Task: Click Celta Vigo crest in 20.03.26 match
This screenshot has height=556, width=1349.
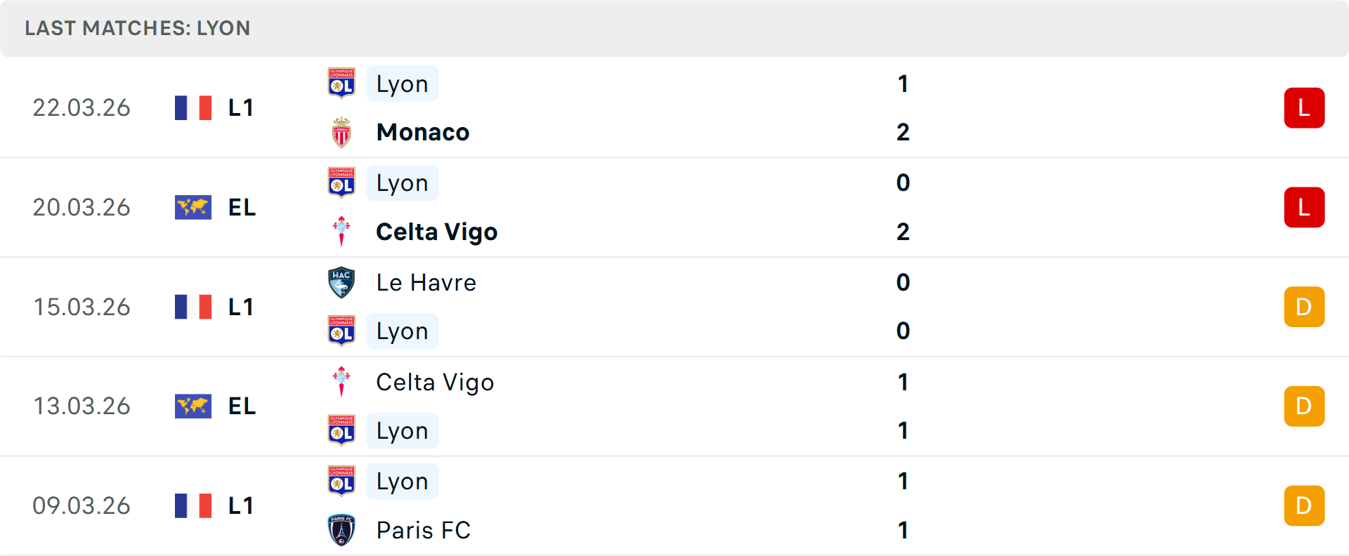Action: point(341,232)
